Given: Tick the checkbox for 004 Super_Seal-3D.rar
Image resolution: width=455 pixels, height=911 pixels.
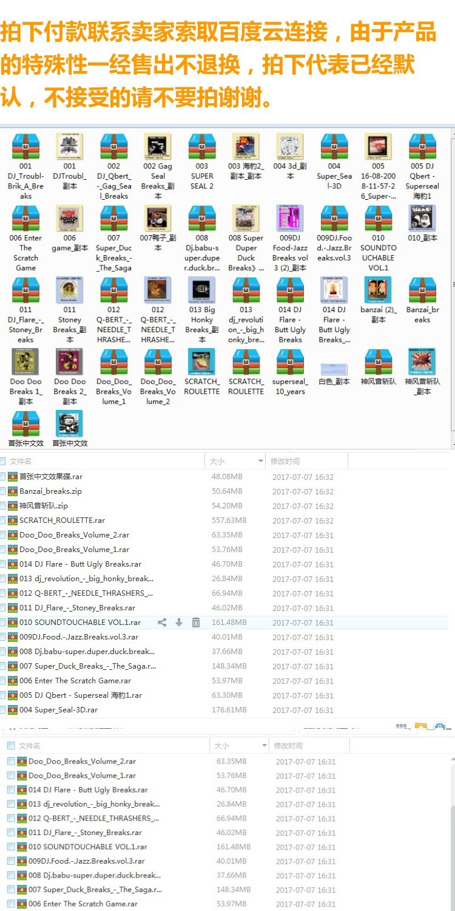Looking at the screenshot, I should (x=2, y=710).
